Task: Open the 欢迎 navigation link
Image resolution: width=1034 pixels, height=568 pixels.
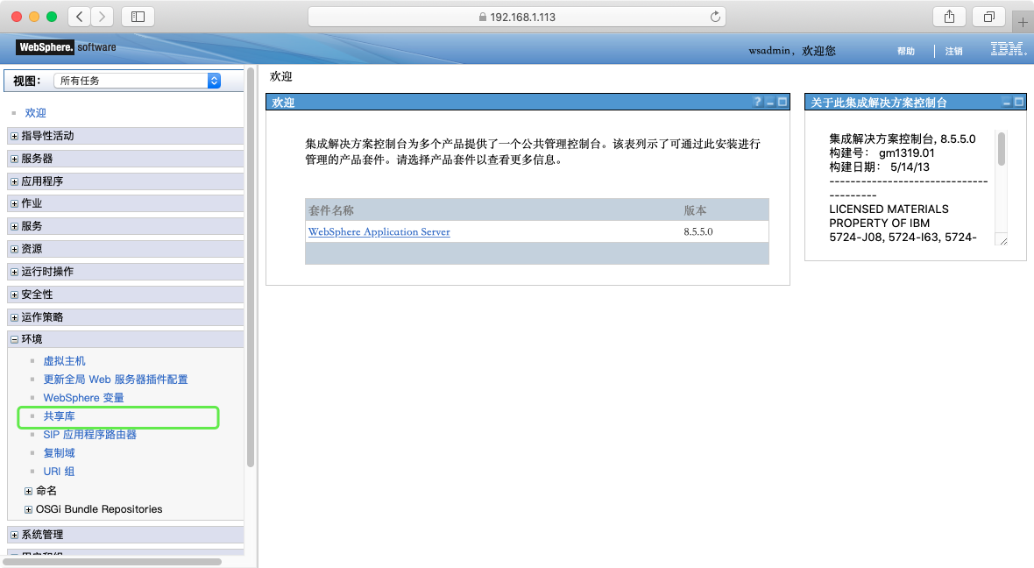Action: click(36, 113)
